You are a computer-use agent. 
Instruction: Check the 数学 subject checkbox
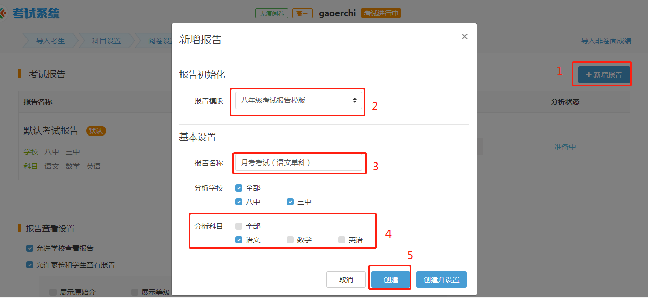(290, 240)
